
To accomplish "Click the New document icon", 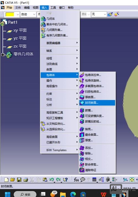I will (6, 180).
